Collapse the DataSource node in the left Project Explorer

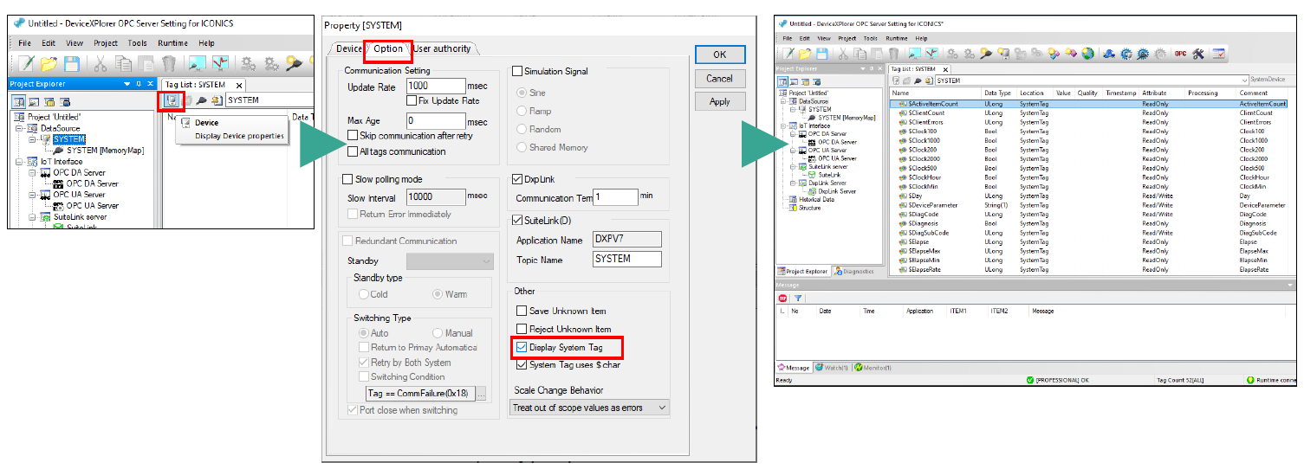(20, 128)
